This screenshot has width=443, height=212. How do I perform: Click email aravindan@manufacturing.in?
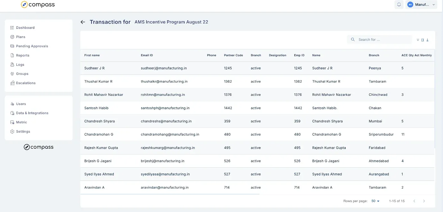click(164, 187)
